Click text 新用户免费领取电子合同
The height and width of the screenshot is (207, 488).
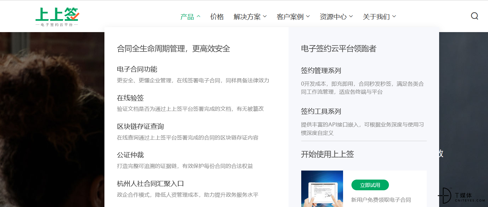[381, 200]
